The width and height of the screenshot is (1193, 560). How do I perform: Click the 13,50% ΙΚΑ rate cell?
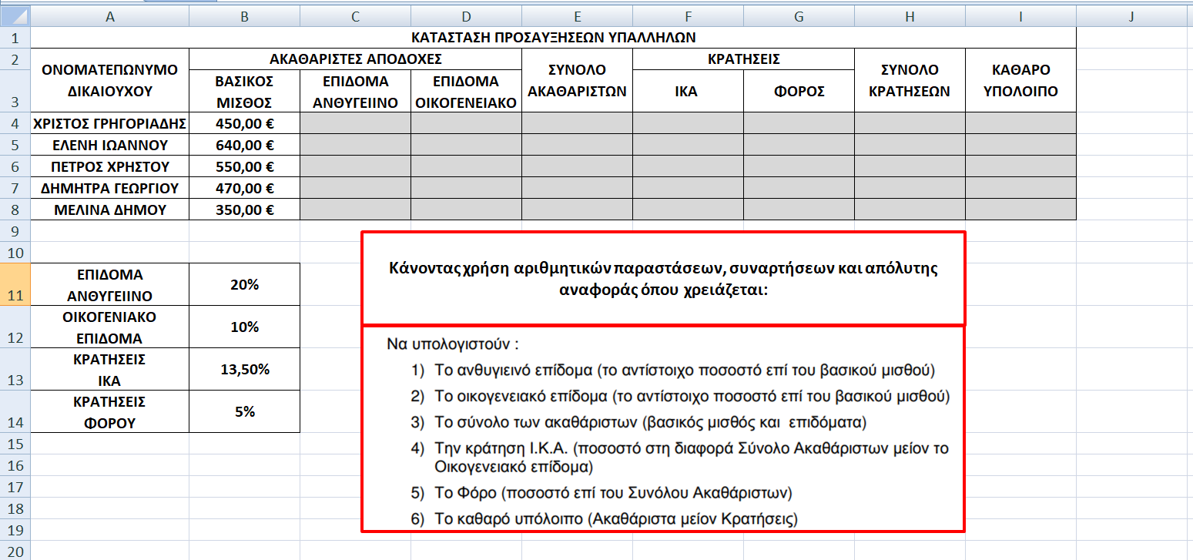244,369
